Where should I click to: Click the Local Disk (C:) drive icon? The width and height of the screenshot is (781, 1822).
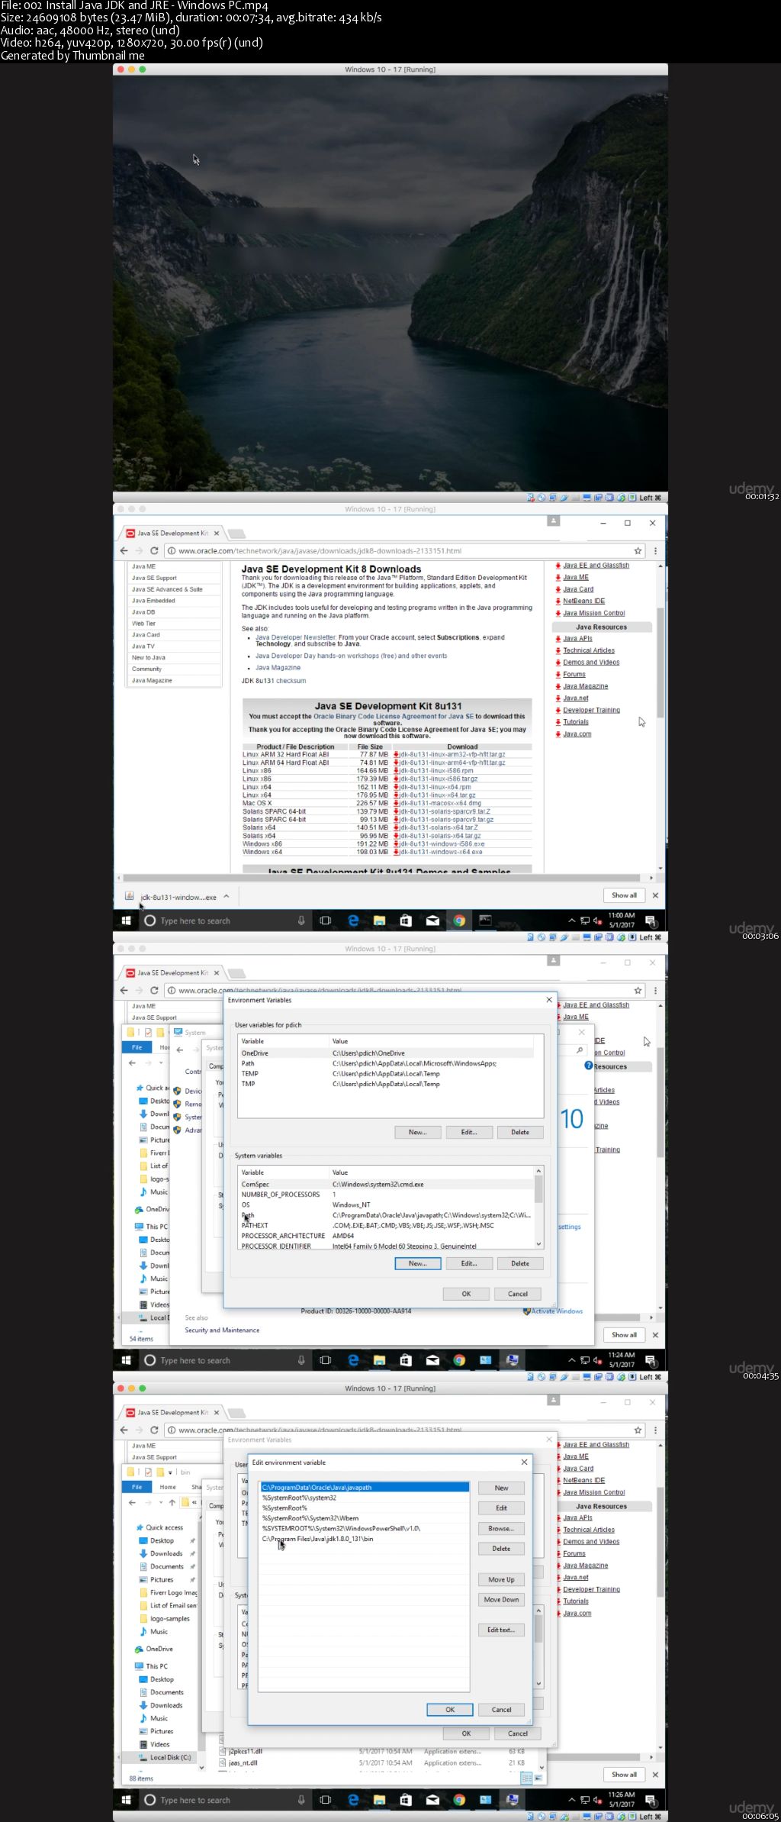pos(144,1756)
